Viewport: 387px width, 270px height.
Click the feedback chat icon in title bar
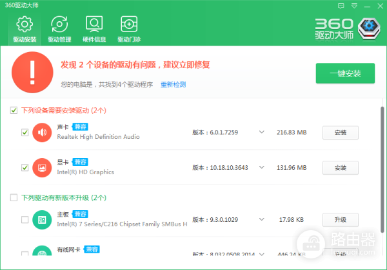pos(341,6)
